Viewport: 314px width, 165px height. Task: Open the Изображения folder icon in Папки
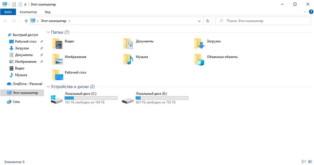point(57,59)
